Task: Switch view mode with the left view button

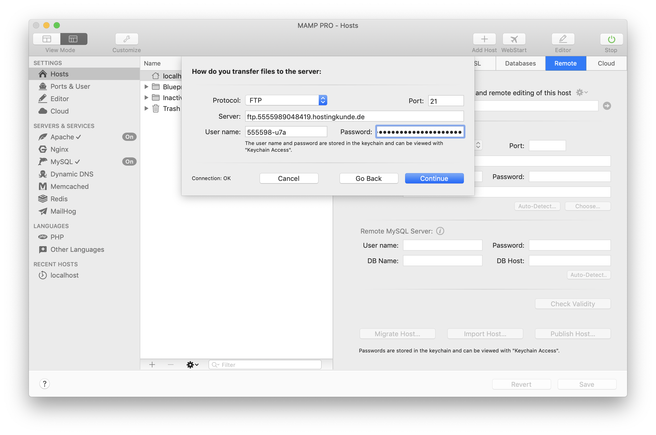Action: pyautogui.click(x=46, y=39)
